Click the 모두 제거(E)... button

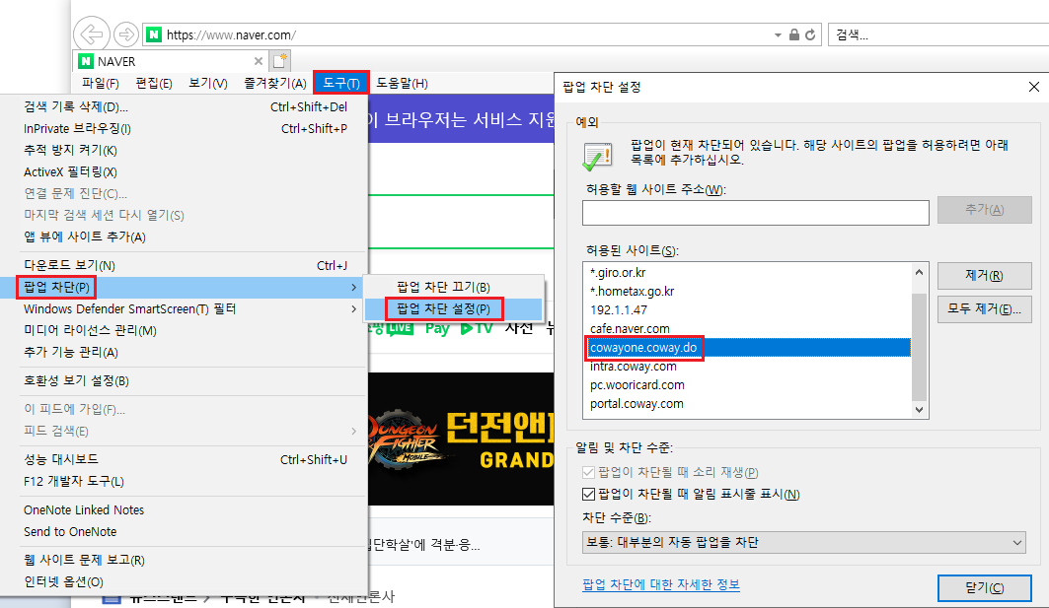pos(984,309)
